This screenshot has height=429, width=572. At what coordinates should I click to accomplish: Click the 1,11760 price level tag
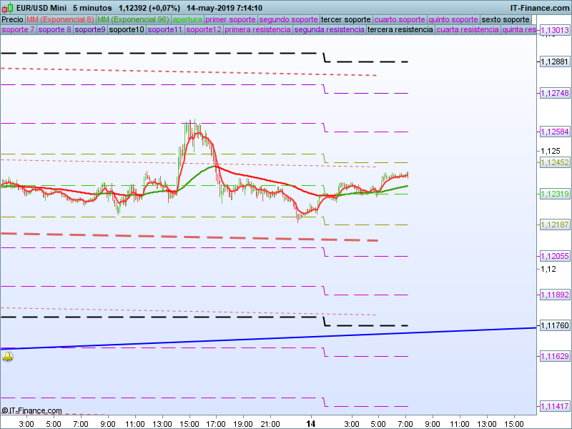coord(554,325)
